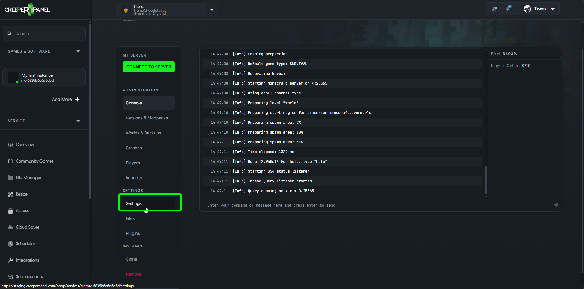Open Cloud Saves link
Viewport: 584px width, 289px height.
28,227
